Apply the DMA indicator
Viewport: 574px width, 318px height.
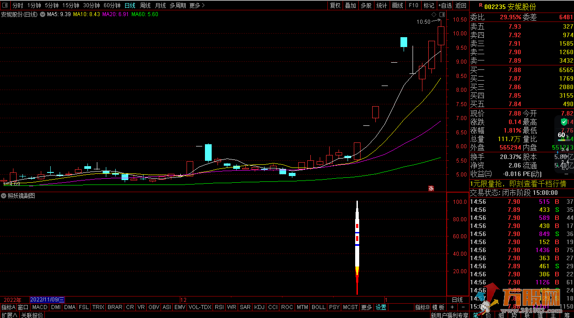[70, 307]
